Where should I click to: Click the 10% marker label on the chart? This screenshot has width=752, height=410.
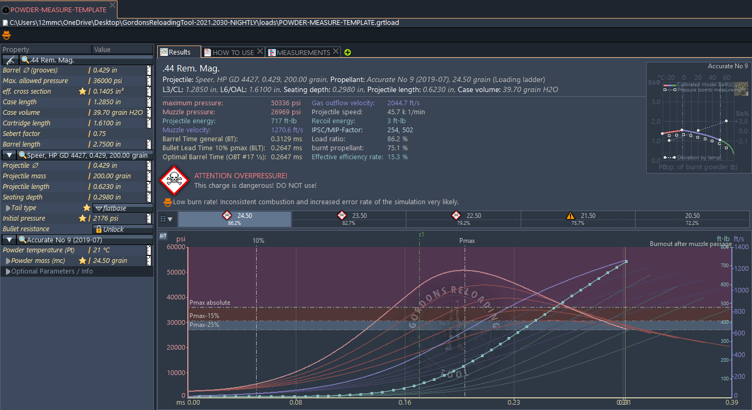258,241
